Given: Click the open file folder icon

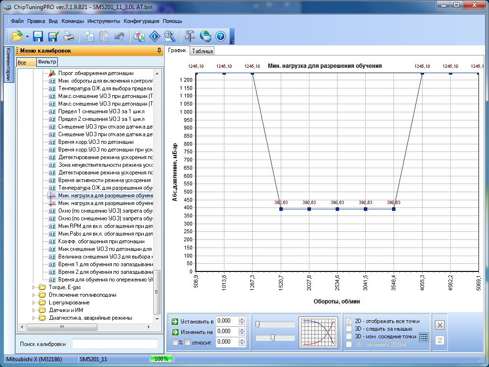Looking at the screenshot, I should 17,36.
